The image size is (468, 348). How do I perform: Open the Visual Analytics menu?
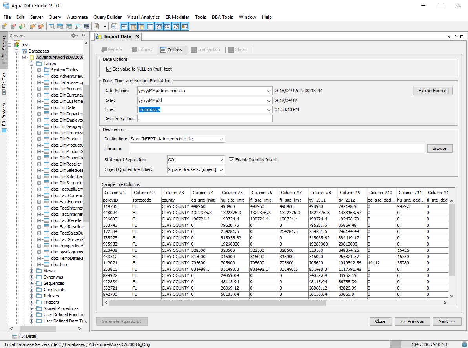click(143, 17)
